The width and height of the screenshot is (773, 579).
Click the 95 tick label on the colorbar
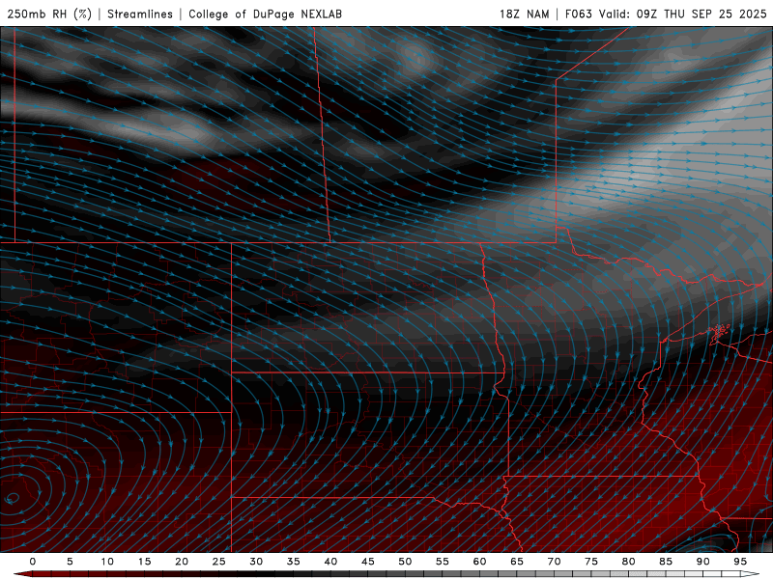[x=740, y=562]
